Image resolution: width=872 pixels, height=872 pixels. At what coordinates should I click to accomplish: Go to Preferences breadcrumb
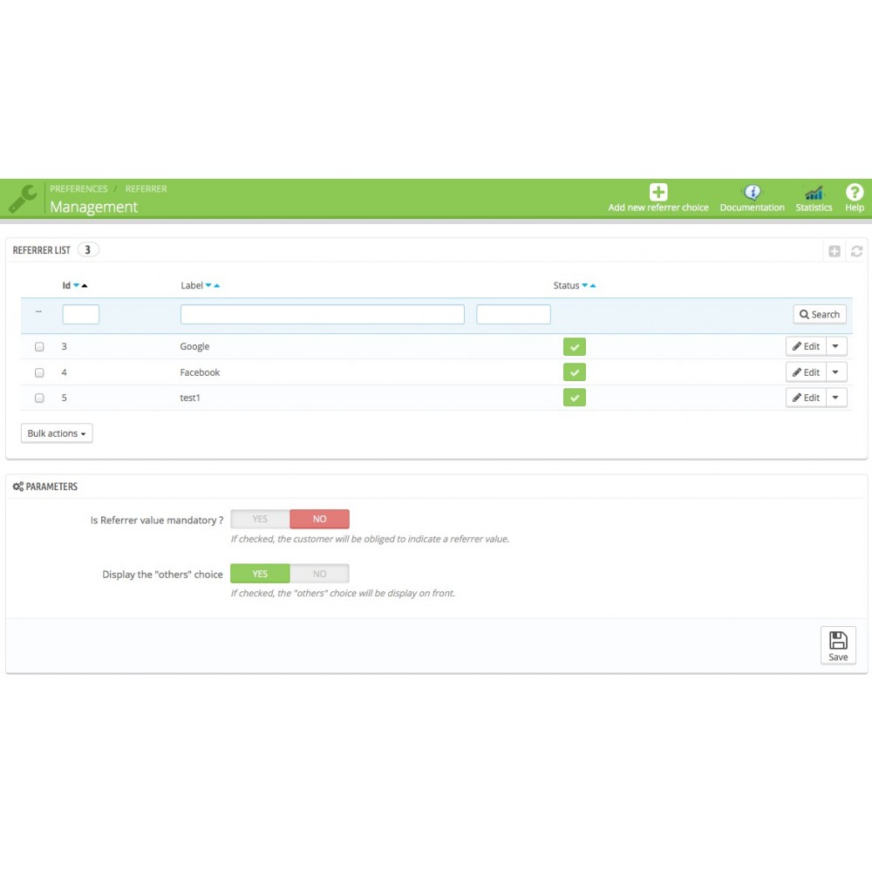[x=79, y=189]
